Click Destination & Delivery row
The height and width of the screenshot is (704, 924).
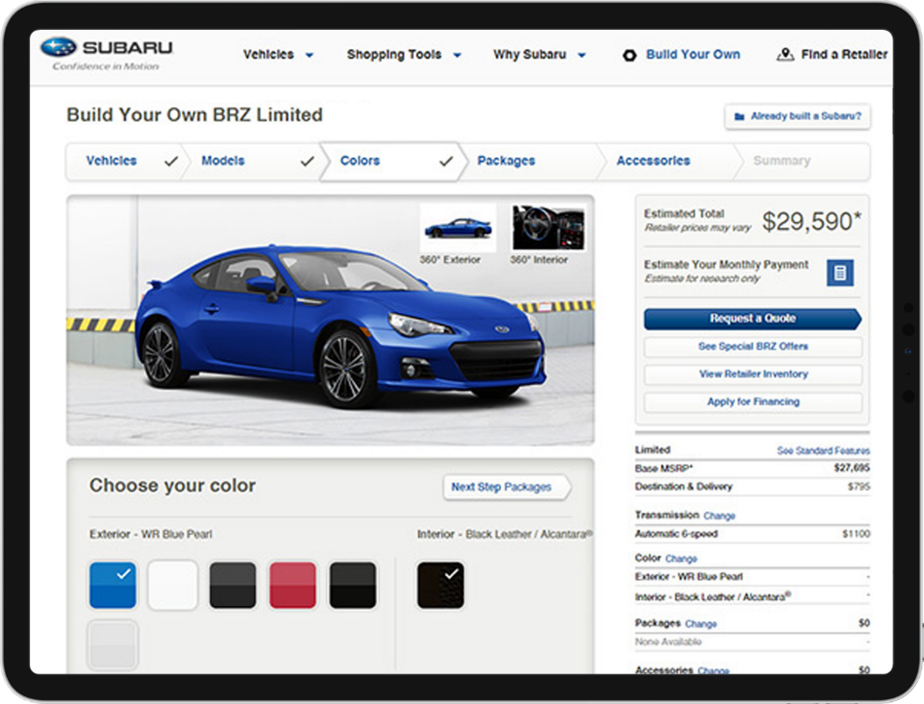[752, 486]
